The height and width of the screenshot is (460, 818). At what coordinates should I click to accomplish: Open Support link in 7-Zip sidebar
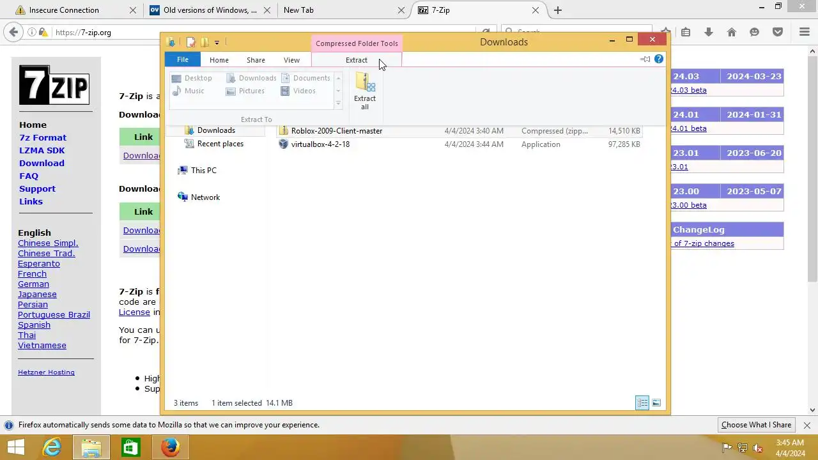(37, 188)
